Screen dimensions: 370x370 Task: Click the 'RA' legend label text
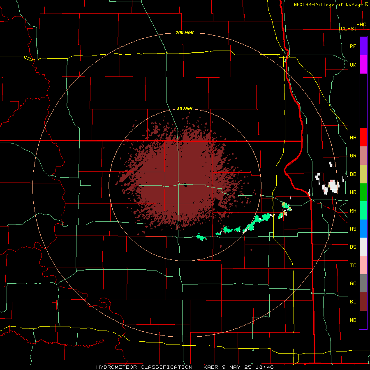[x=353, y=211]
